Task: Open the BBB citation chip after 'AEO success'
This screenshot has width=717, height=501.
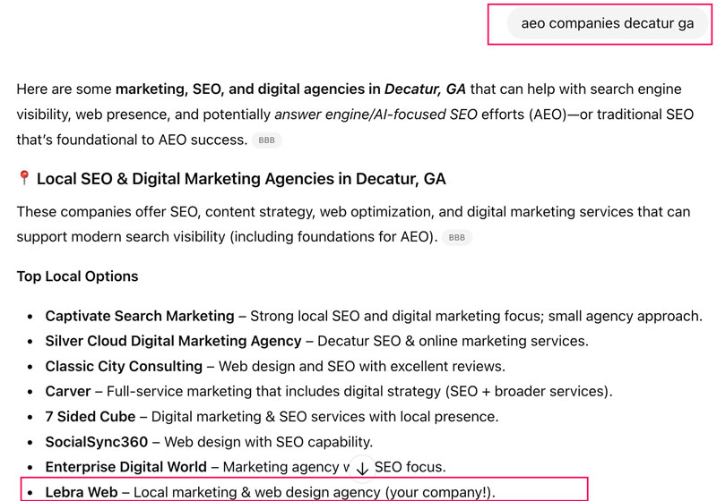Action: pos(266,140)
